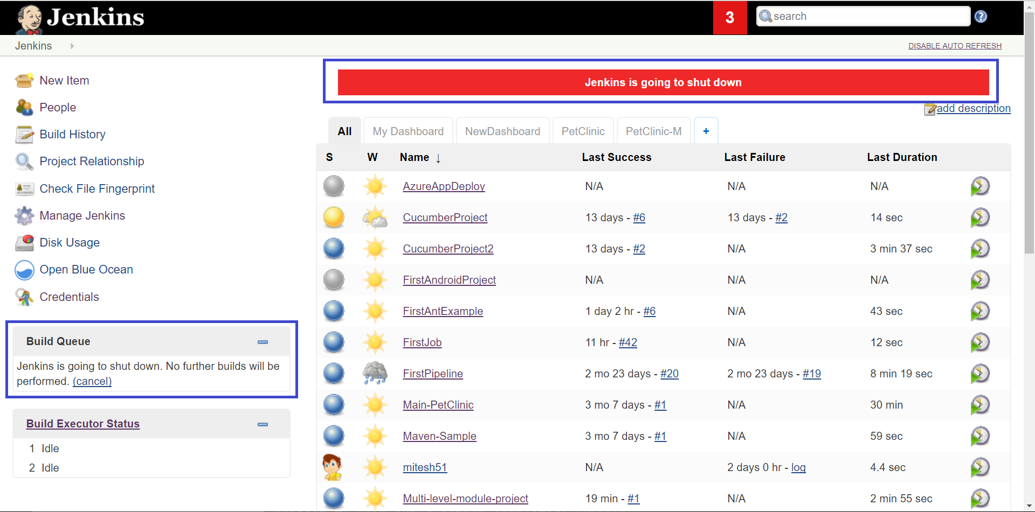Click the Jenkins breadcrumb text
This screenshot has width=1035, height=512.
tap(33, 46)
